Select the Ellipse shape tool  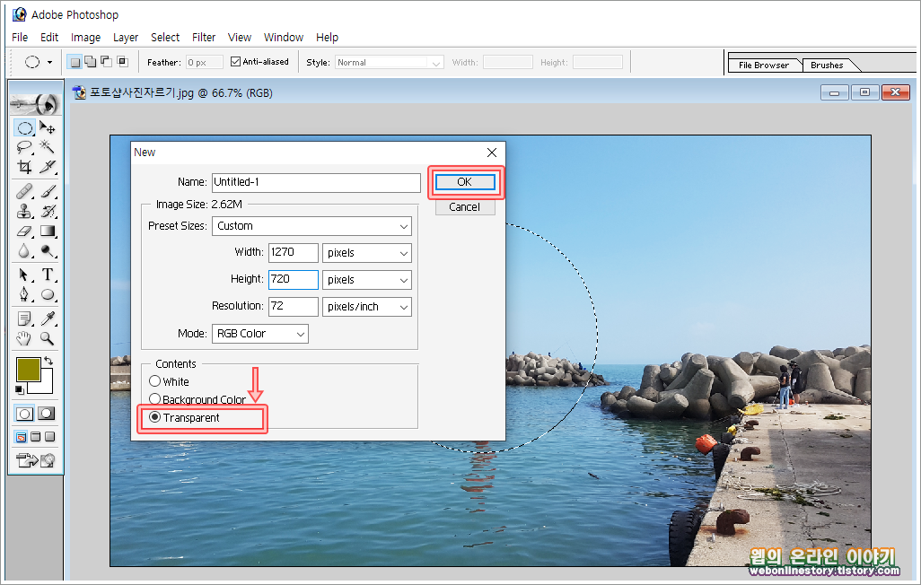[48, 294]
